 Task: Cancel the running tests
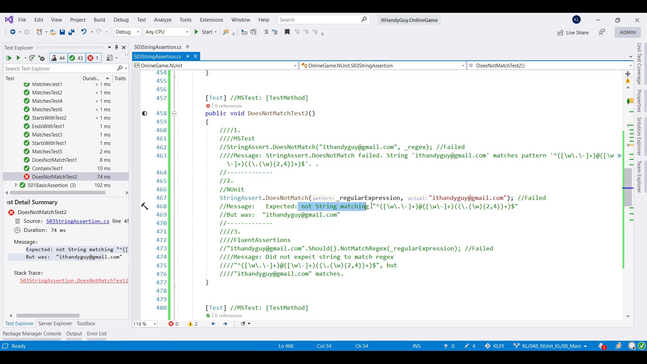[x=41, y=58]
